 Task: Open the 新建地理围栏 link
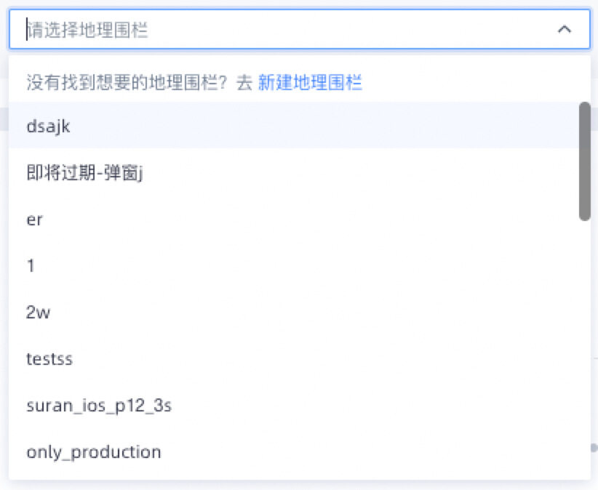coord(310,83)
